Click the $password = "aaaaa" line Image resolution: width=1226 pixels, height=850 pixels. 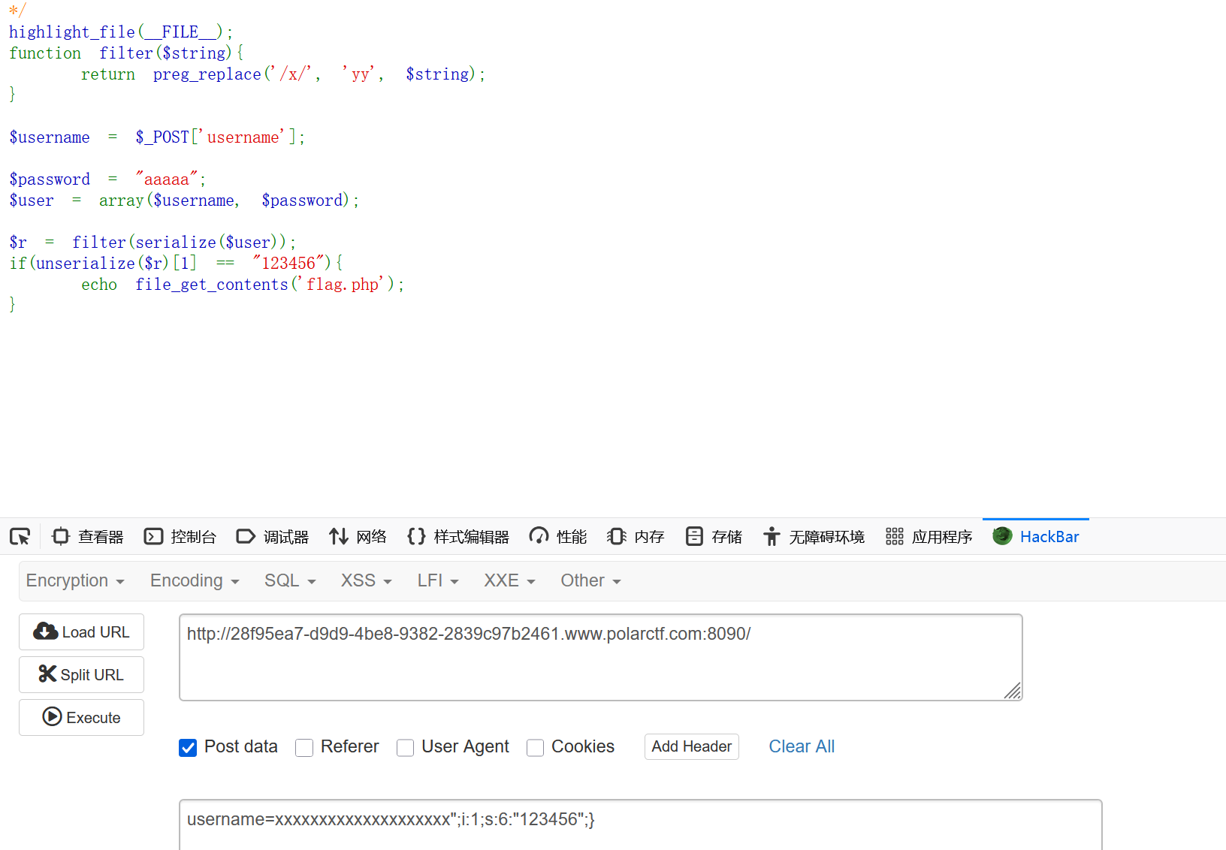click(x=107, y=179)
